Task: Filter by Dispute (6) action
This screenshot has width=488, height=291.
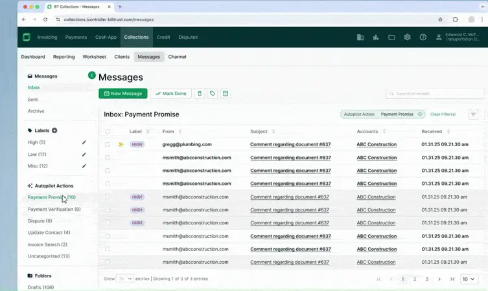Action: click(x=40, y=221)
